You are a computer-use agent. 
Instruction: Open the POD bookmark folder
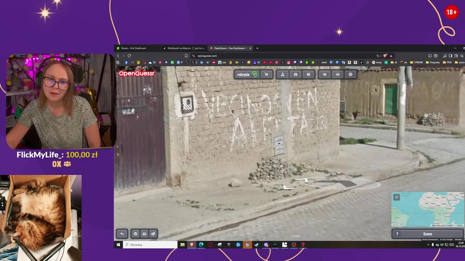tap(447, 62)
